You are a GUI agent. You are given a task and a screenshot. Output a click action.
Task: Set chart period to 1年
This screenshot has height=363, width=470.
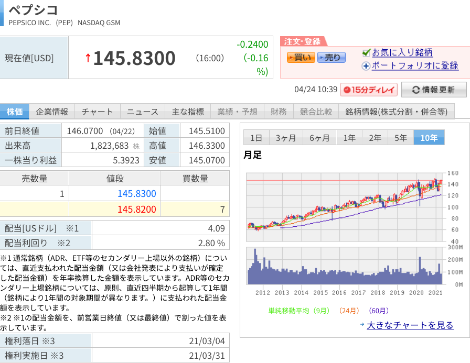349,138
